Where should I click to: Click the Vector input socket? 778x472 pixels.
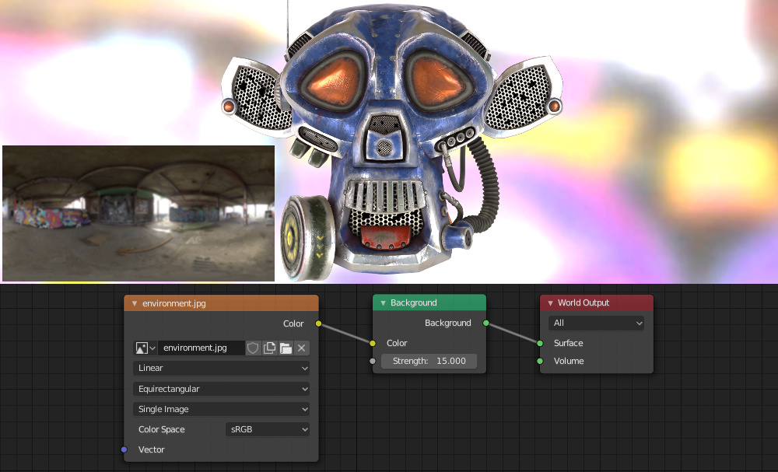[124, 449]
